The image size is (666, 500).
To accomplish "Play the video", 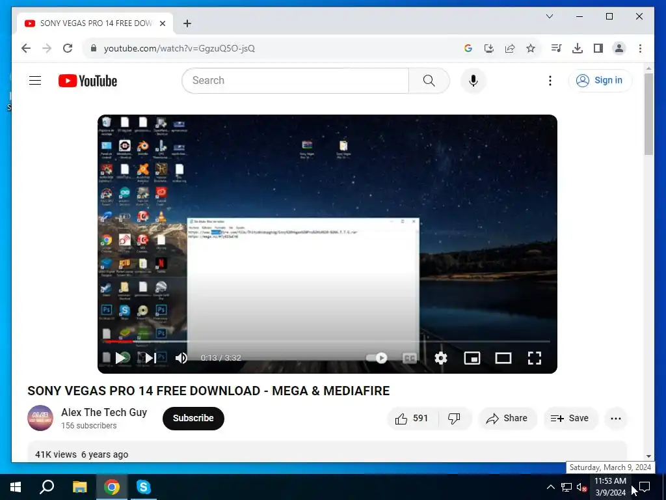I will pyautogui.click(x=122, y=358).
